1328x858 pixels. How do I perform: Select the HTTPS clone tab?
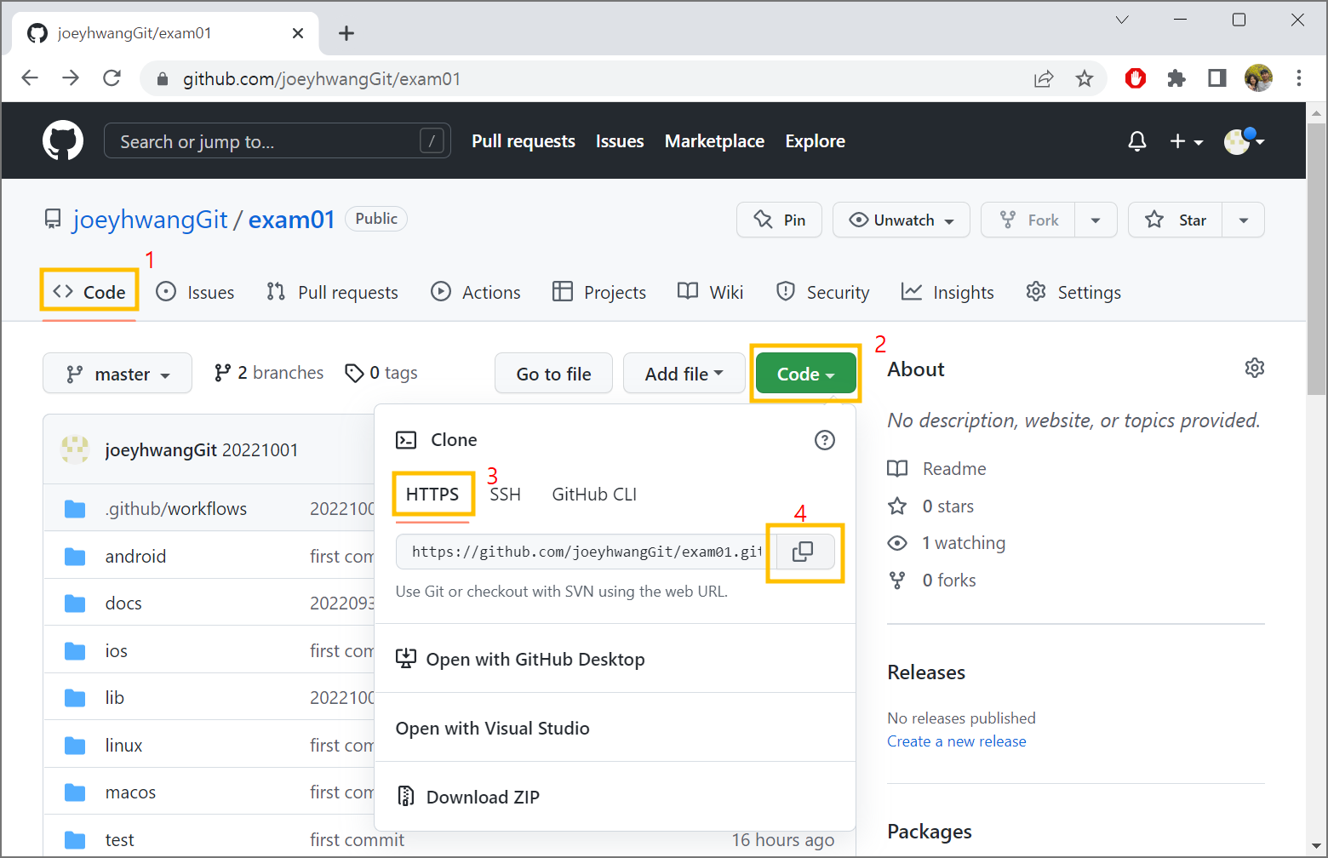(432, 495)
